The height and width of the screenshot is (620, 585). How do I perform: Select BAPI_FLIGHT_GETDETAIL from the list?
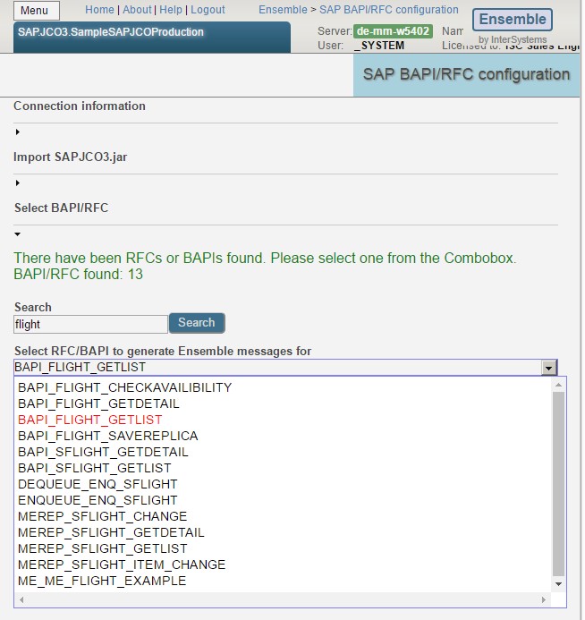[98, 403]
